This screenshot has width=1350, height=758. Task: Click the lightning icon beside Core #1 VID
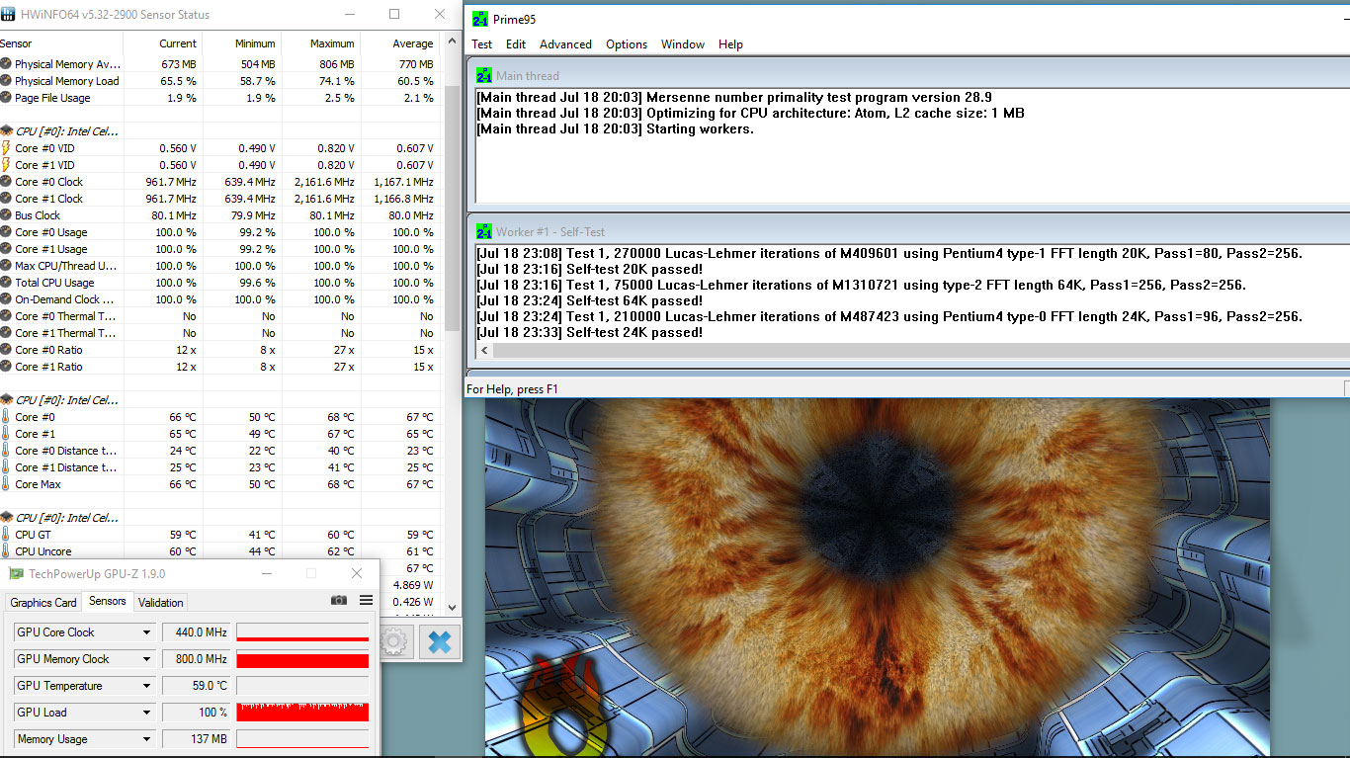[x=6, y=165]
